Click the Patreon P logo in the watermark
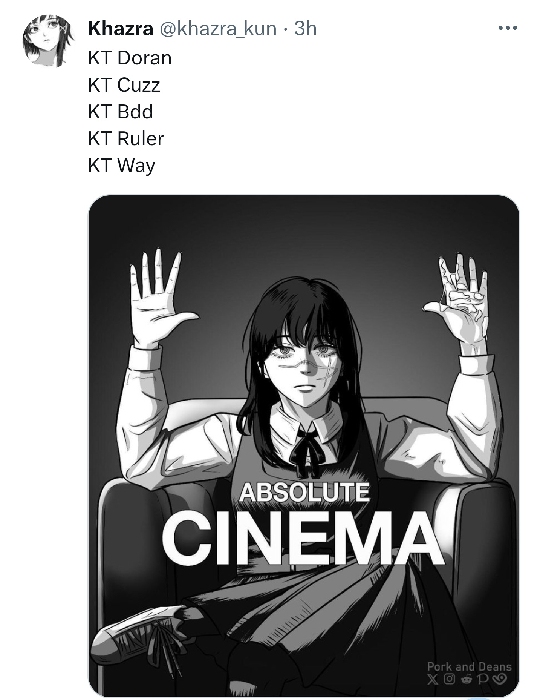The height and width of the screenshot is (700, 540). tap(483, 679)
